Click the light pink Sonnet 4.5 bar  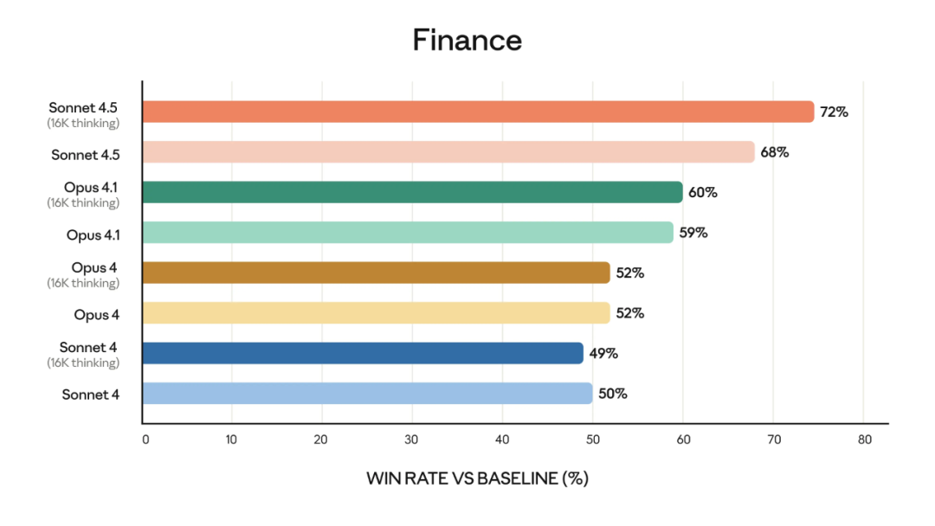448,152
